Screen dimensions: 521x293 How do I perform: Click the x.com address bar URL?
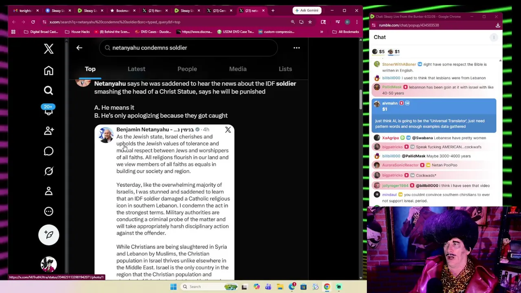(115, 22)
